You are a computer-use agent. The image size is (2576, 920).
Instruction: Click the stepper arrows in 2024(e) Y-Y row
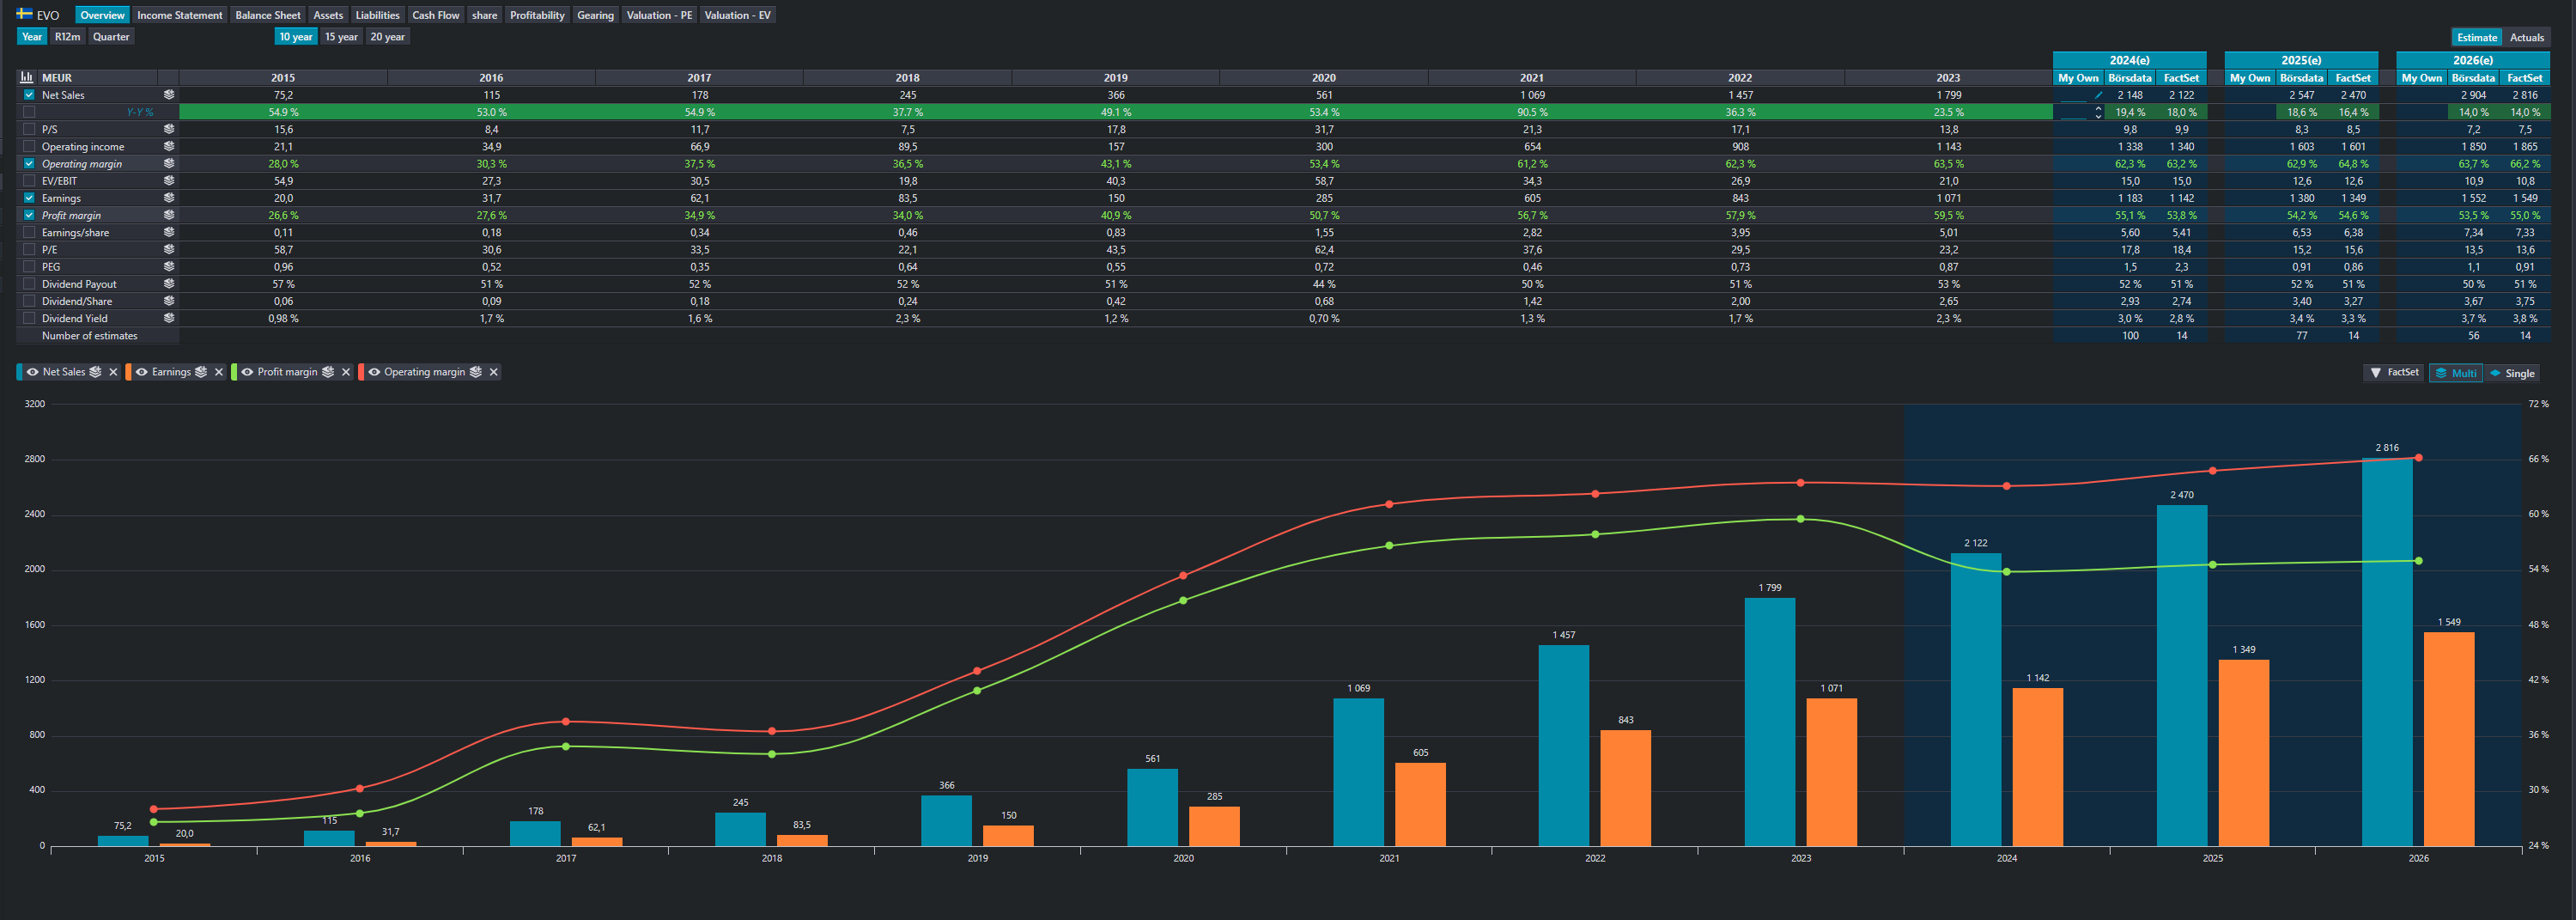click(2098, 113)
